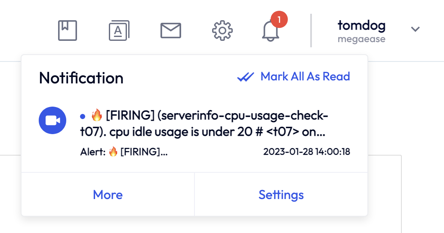
Task: Expand the user account dropdown chevron
Action: pyautogui.click(x=415, y=29)
